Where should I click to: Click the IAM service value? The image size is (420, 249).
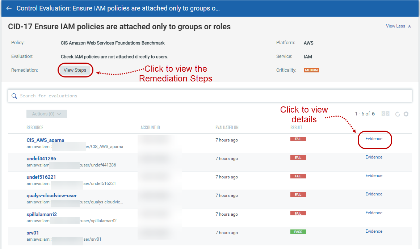click(308, 57)
